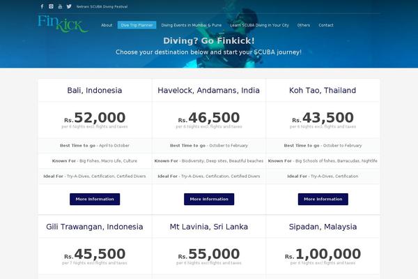Viewport: 418px width, 279px height.
Task: Open the Others menu item
Action: click(x=303, y=25)
